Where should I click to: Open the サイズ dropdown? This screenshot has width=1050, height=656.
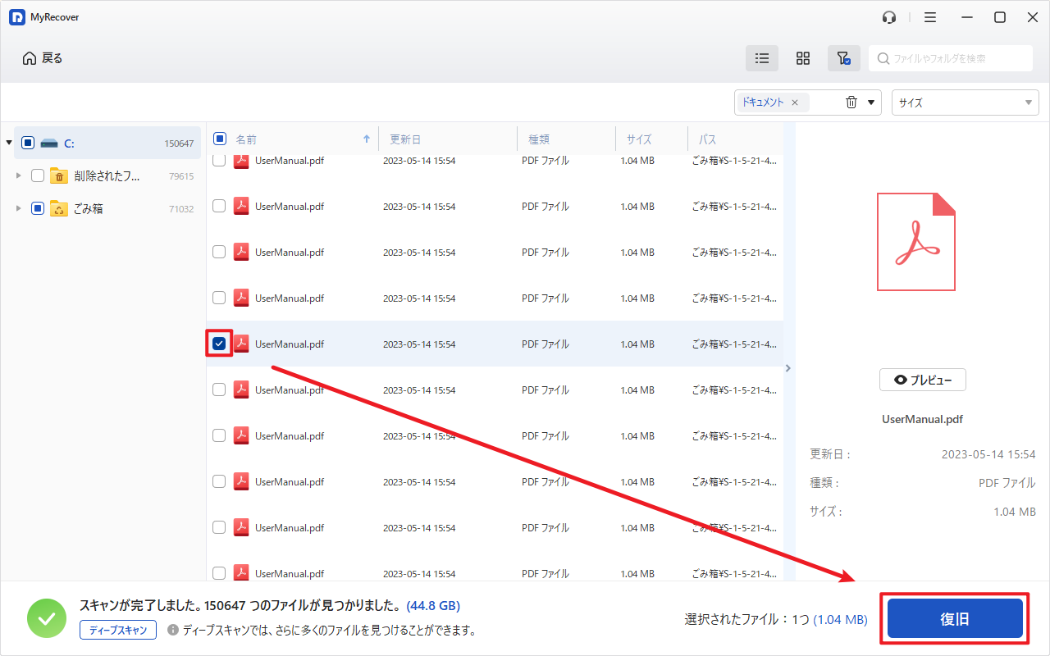966,102
